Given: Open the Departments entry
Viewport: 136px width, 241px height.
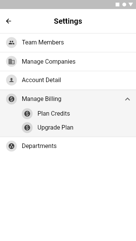Looking at the screenshot, I should click(68, 146).
